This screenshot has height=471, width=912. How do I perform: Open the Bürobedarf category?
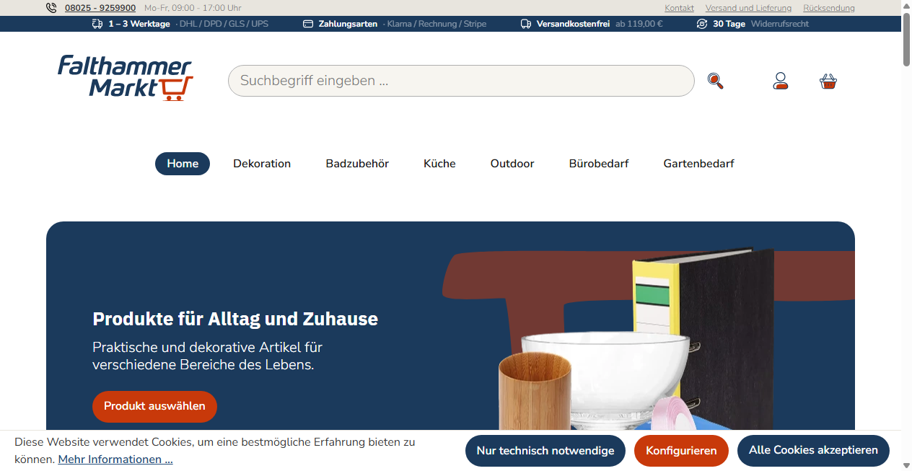(x=599, y=164)
